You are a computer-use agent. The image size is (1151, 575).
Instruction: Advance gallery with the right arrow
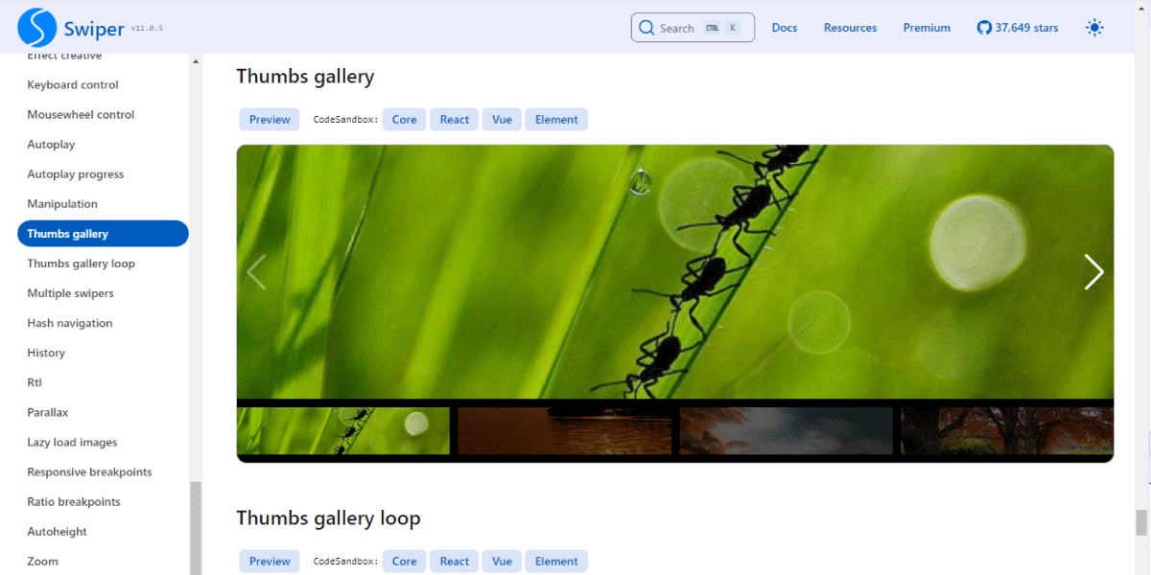click(x=1093, y=272)
